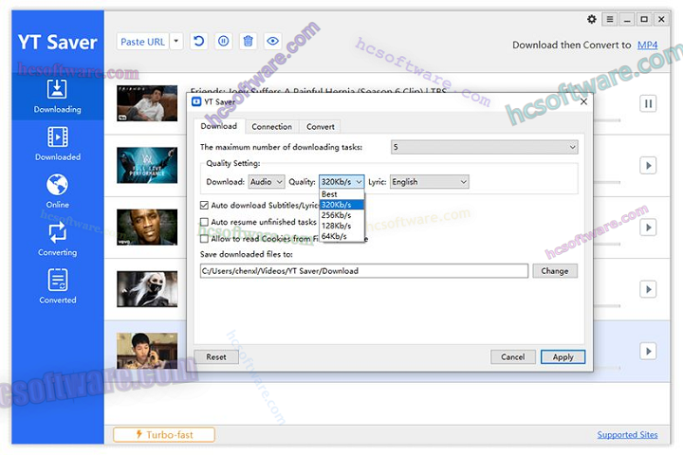Open settings via the gear icon
The width and height of the screenshot is (683, 455).
(592, 19)
